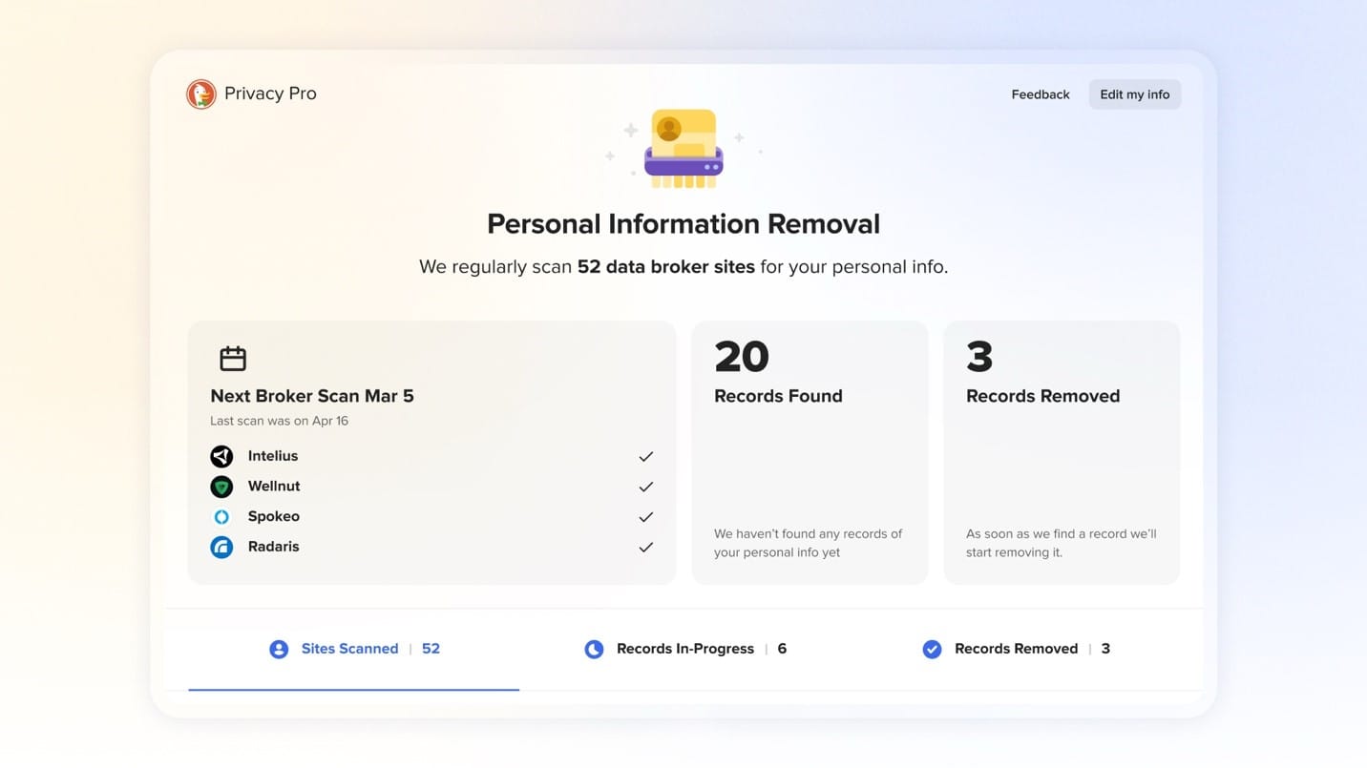
Task: Click the Spokeo checkmark
Action: pos(646,517)
